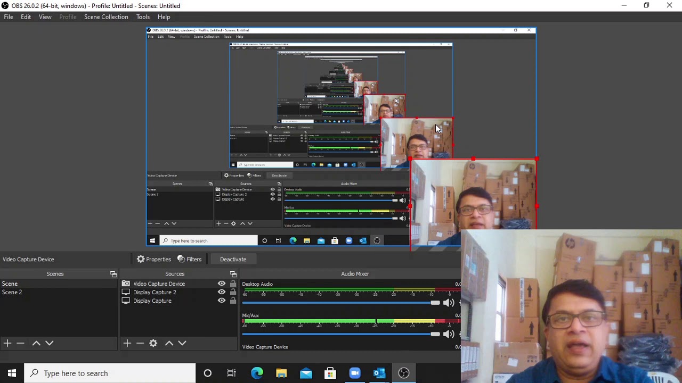Open the Windows Start menu

tap(12, 373)
